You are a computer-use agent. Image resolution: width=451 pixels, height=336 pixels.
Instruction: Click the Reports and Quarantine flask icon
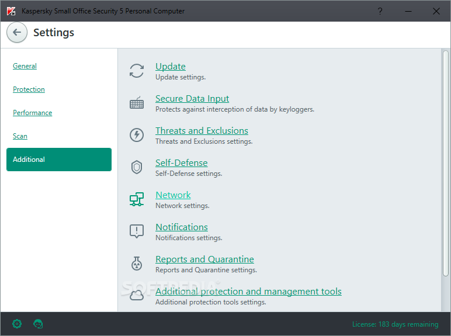tap(137, 264)
